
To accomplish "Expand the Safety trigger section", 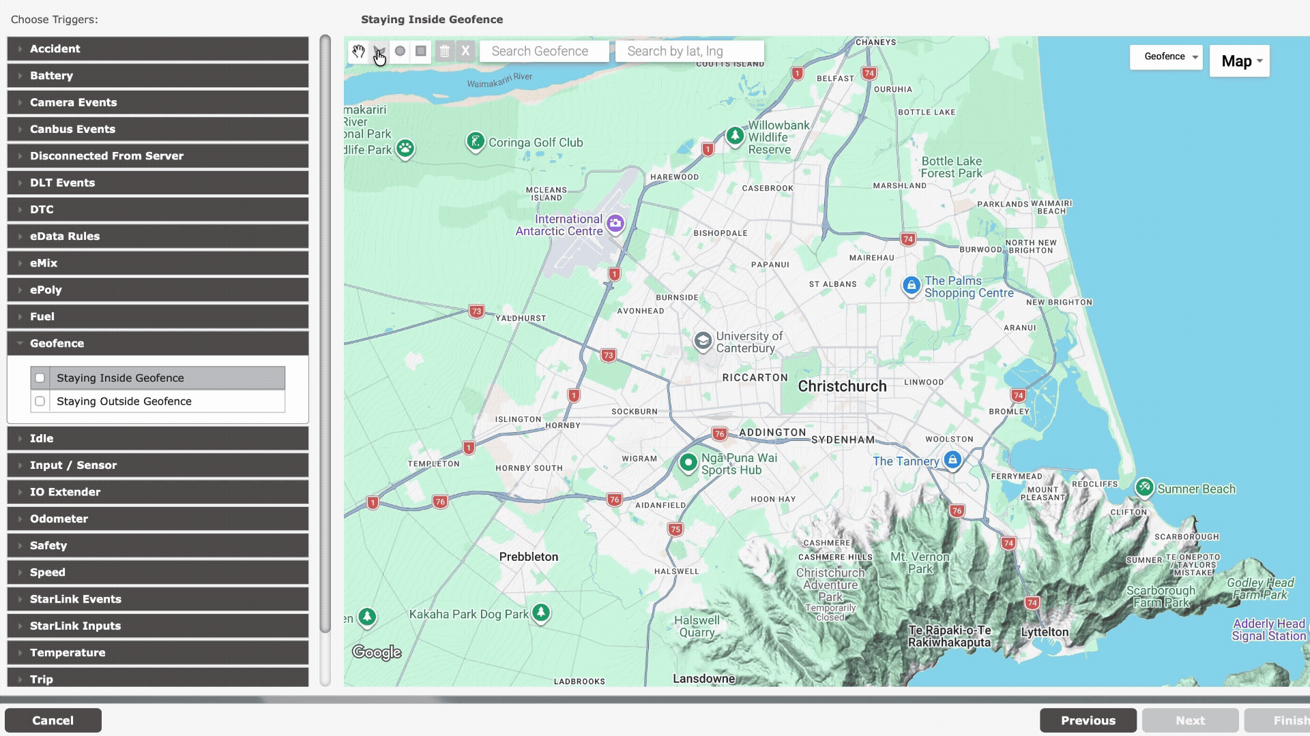I will [x=158, y=546].
